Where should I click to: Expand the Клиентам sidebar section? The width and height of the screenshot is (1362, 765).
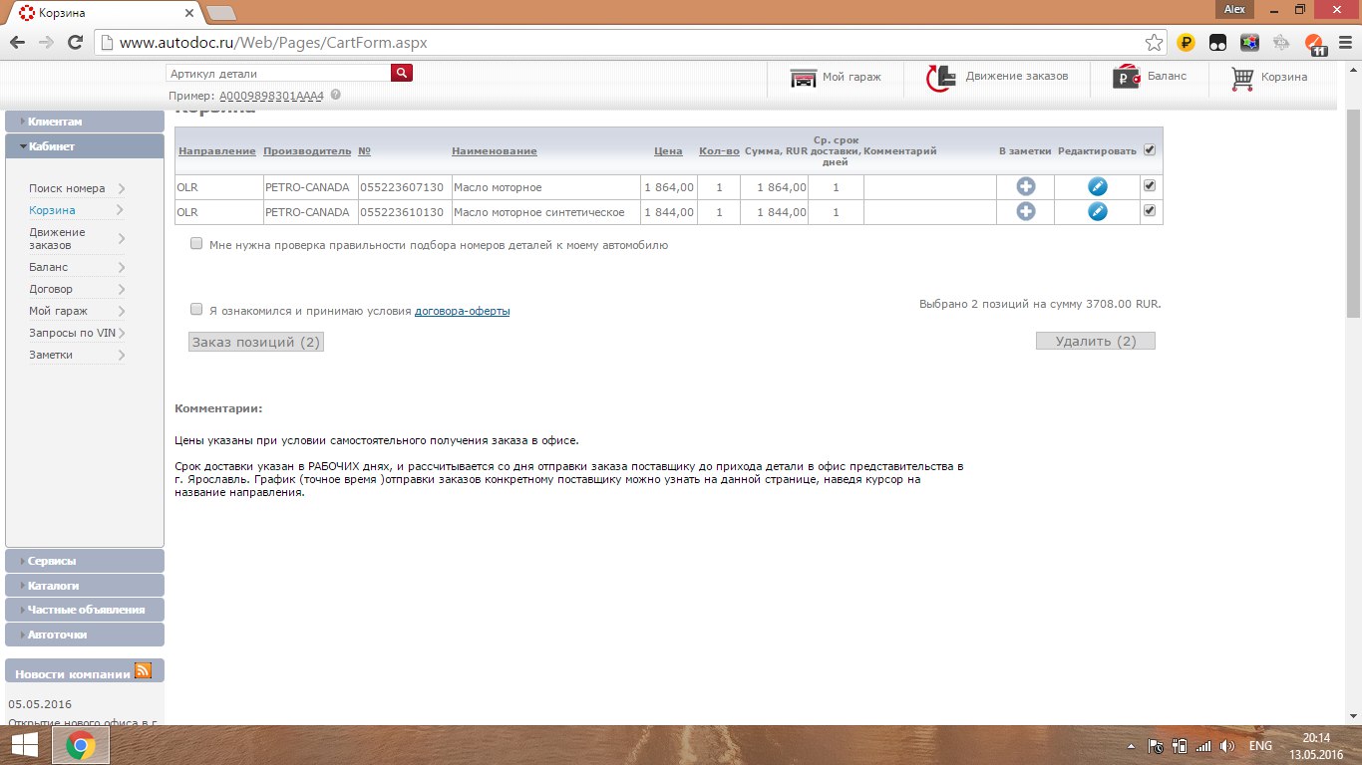(85, 122)
